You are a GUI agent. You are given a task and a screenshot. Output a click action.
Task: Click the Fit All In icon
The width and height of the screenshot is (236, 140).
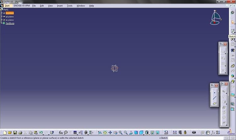[x=105, y=133]
